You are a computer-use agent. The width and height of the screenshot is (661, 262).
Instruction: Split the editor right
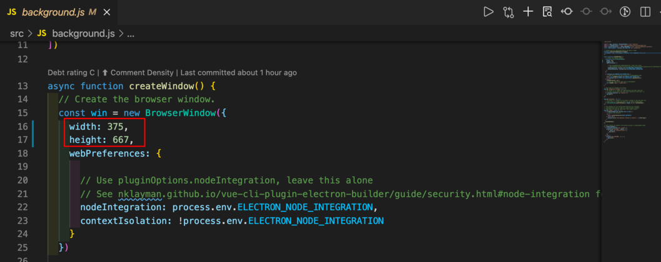(x=645, y=12)
